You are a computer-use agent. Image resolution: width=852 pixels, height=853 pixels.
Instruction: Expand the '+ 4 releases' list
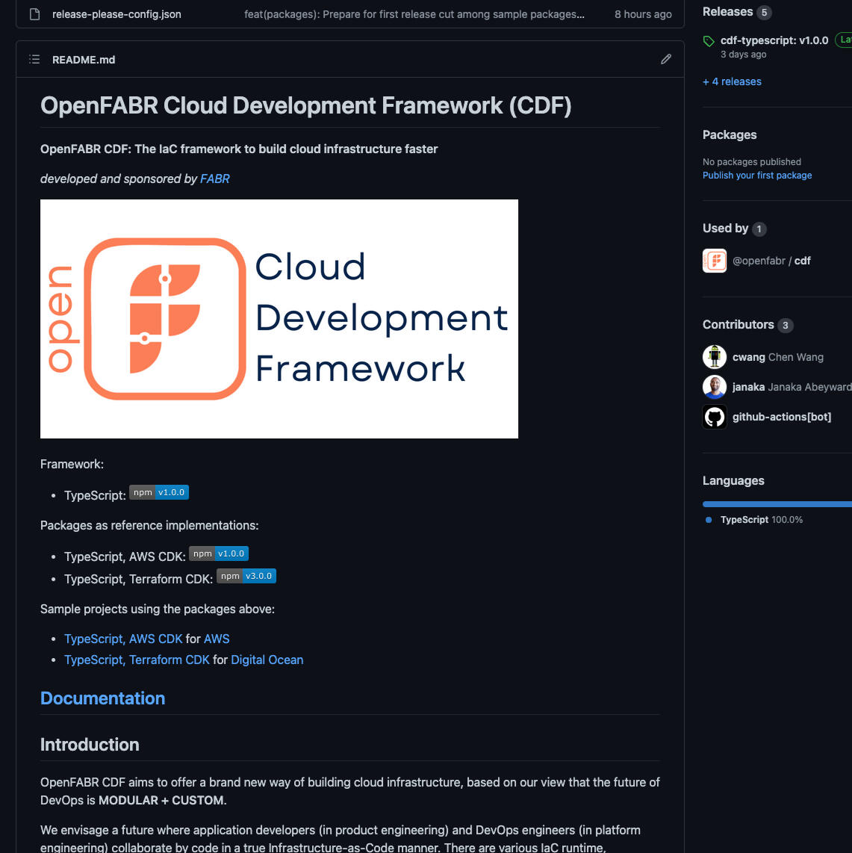tap(732, 81)
